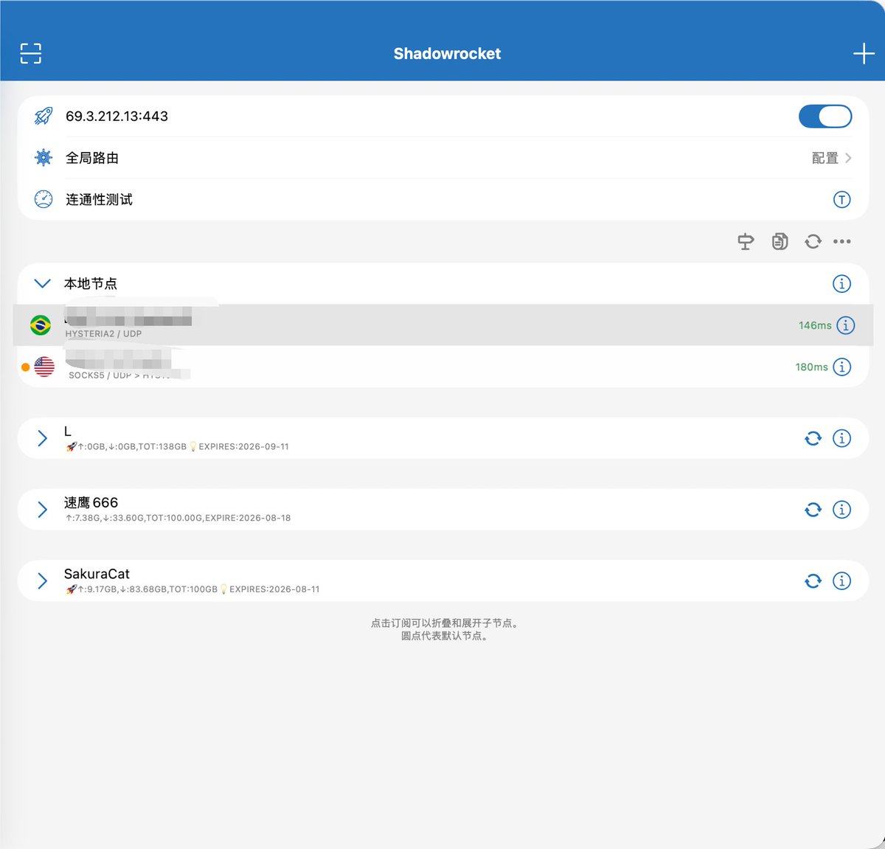Click L subscription TOT:138GB details text
The image size is (885, 849).
pos(177,446)
